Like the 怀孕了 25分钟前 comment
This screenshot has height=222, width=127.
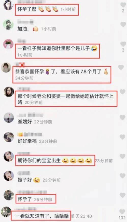click(122, 195)
